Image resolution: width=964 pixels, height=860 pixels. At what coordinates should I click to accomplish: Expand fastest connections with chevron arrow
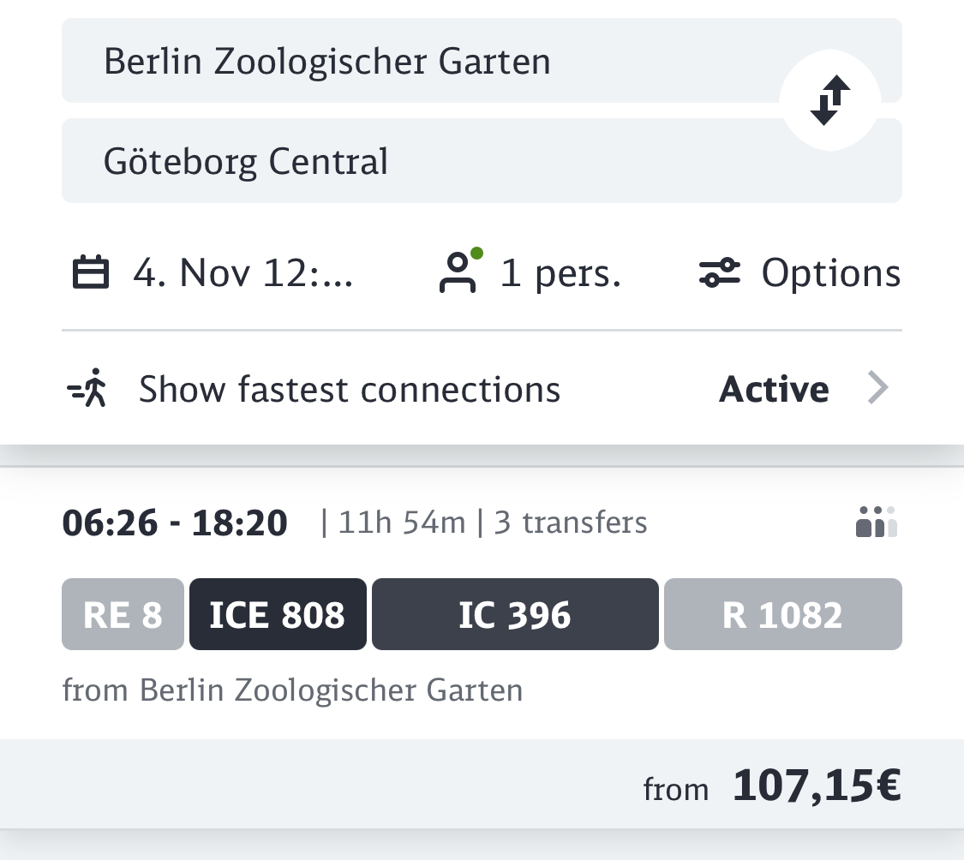click(x=877, y=389)
